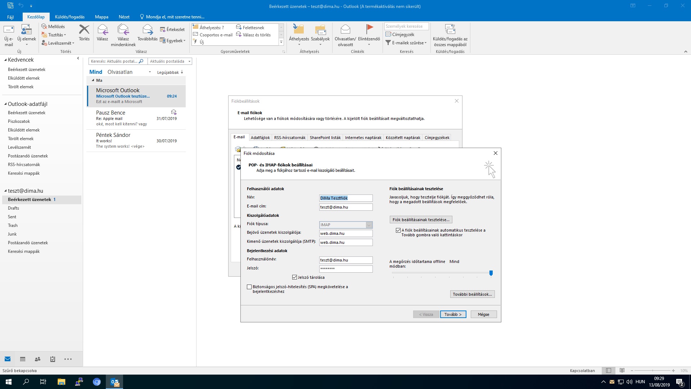The width and height of the screenshot is (691, 389).
Task: Expand the quick steps gallery
Action: pos(281,43)
